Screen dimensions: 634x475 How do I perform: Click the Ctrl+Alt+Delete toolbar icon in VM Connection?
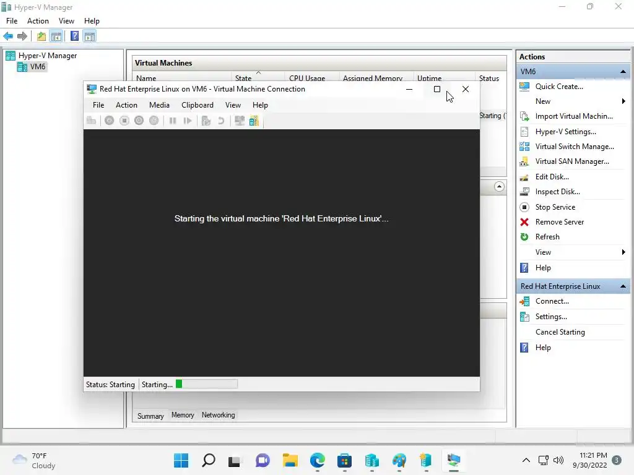92,121
